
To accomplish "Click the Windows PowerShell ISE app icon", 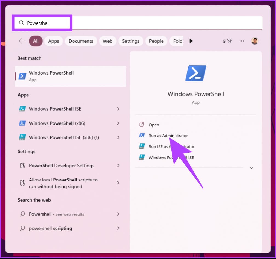I will pos(22,109).
